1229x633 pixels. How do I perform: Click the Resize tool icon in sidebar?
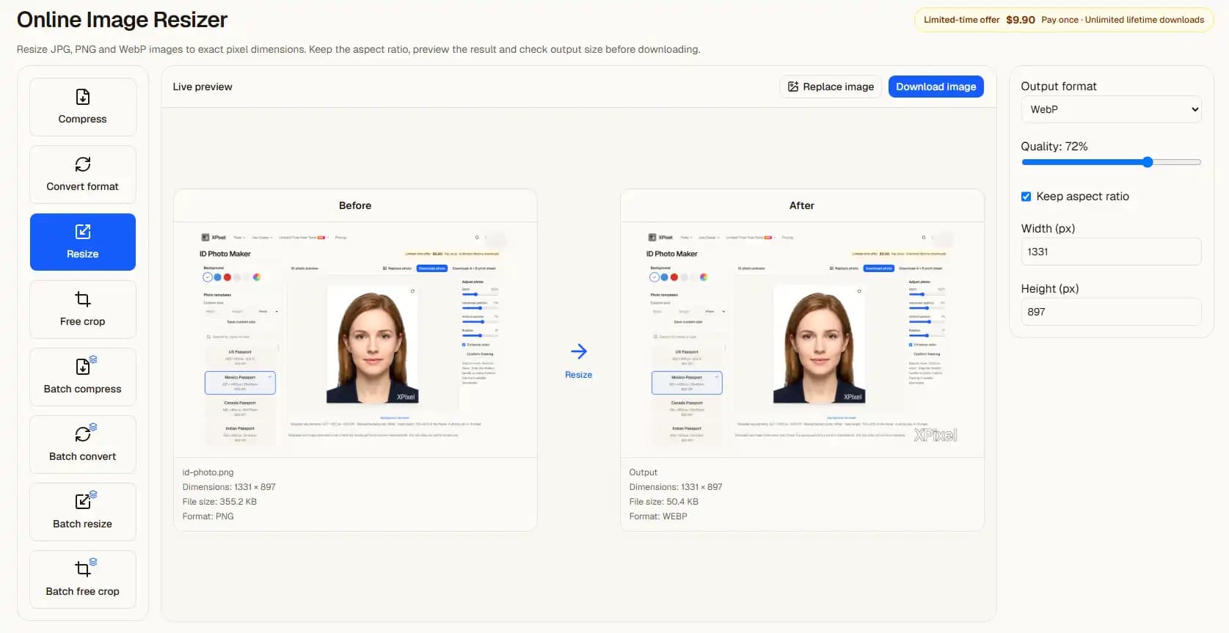coord(83,232)
